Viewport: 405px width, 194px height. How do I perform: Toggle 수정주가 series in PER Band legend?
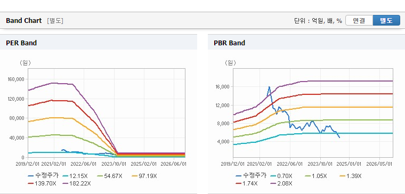[43, 176]
